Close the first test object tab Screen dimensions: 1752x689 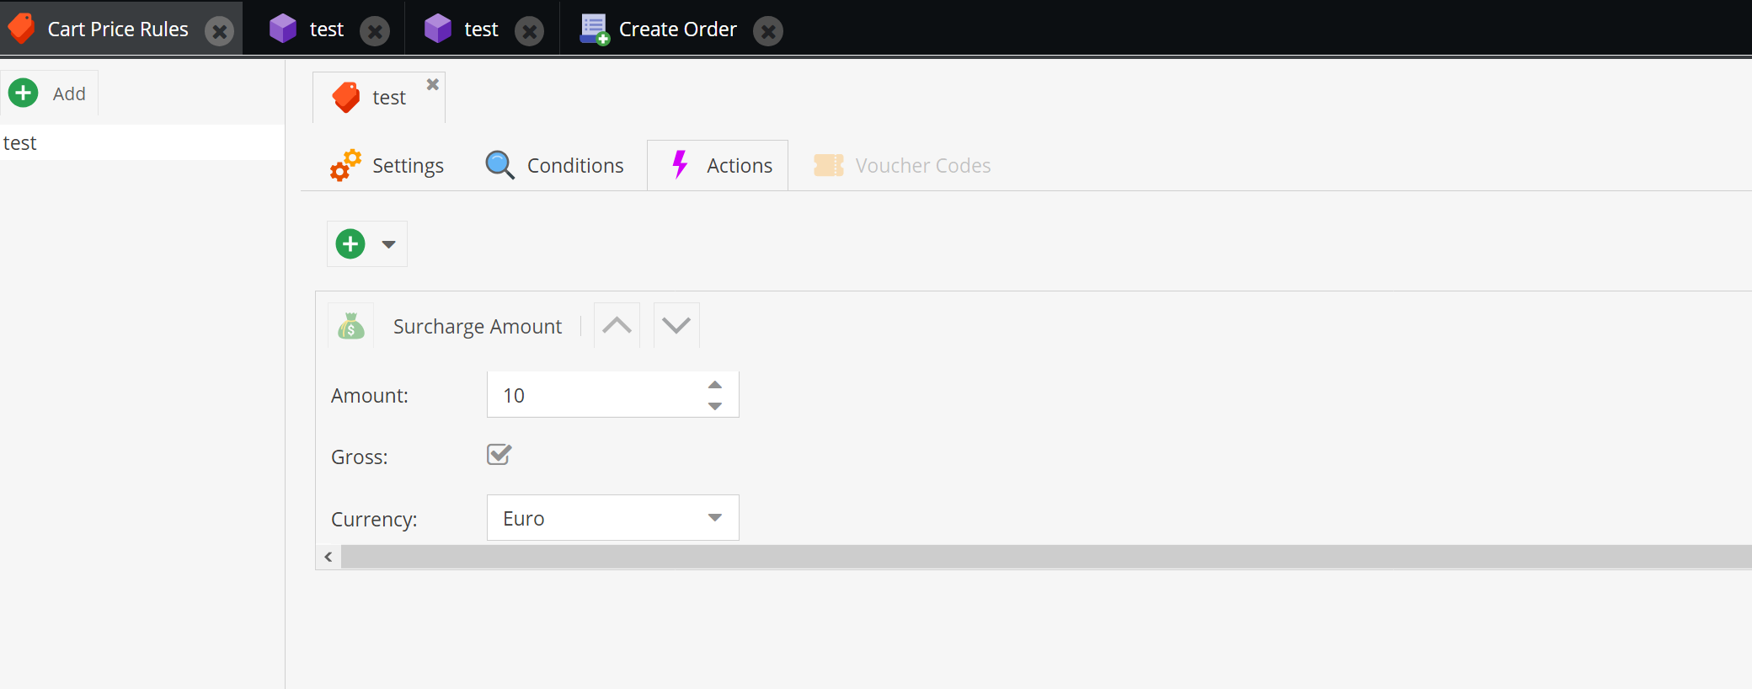[375, 31]
